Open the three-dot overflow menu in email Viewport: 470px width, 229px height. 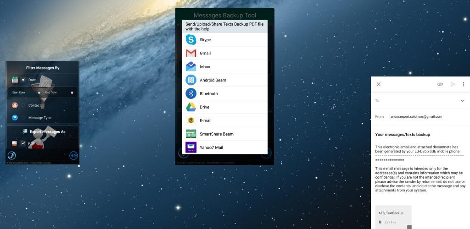point(464,84)
